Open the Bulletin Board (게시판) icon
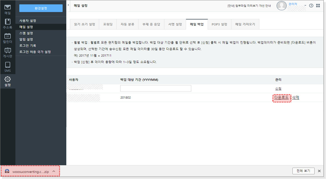 click(8, 52)
